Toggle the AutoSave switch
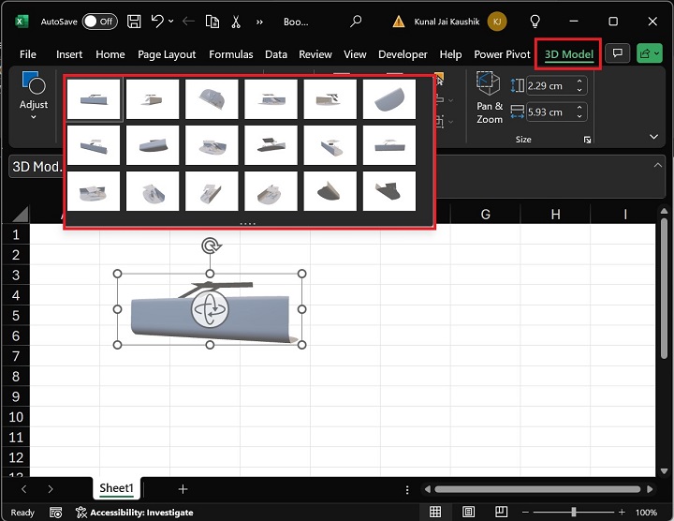 [x=100, y=21]
